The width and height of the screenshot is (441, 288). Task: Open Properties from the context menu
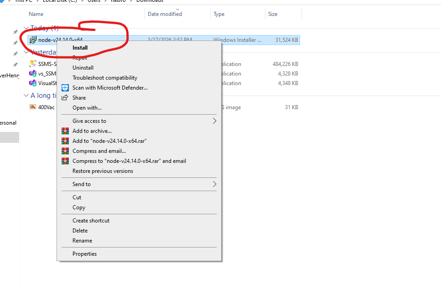coord(85,254)
